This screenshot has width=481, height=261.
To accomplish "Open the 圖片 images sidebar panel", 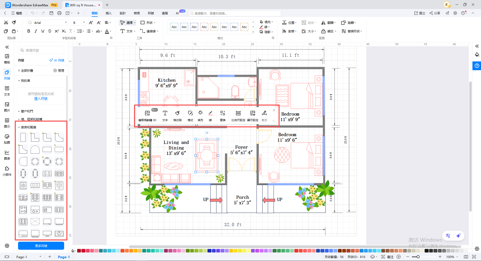I will click(x=7, y=107).
